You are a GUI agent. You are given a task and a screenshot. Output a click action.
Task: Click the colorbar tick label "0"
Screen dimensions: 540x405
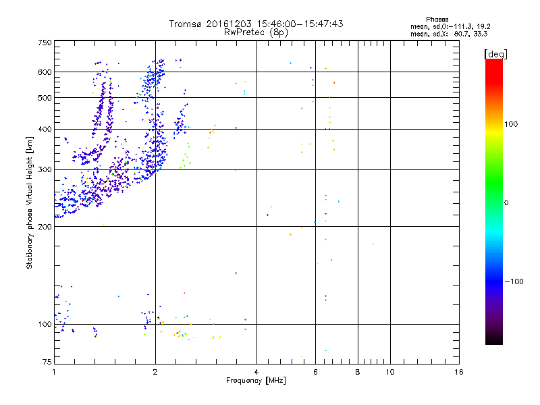pos(506,203)
